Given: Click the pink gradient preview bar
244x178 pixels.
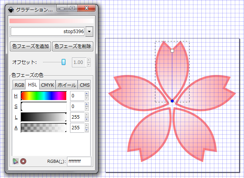Looking at the screenshot, I should point(51,21).
